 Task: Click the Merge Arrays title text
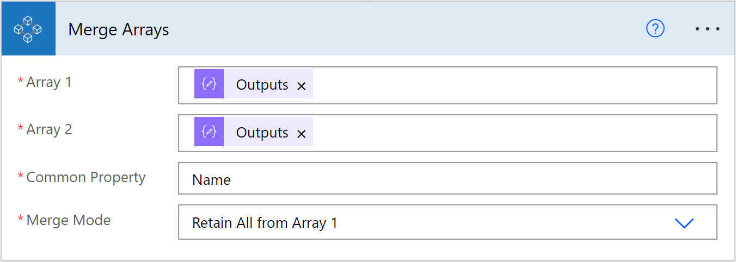click(x=119, y=29)
